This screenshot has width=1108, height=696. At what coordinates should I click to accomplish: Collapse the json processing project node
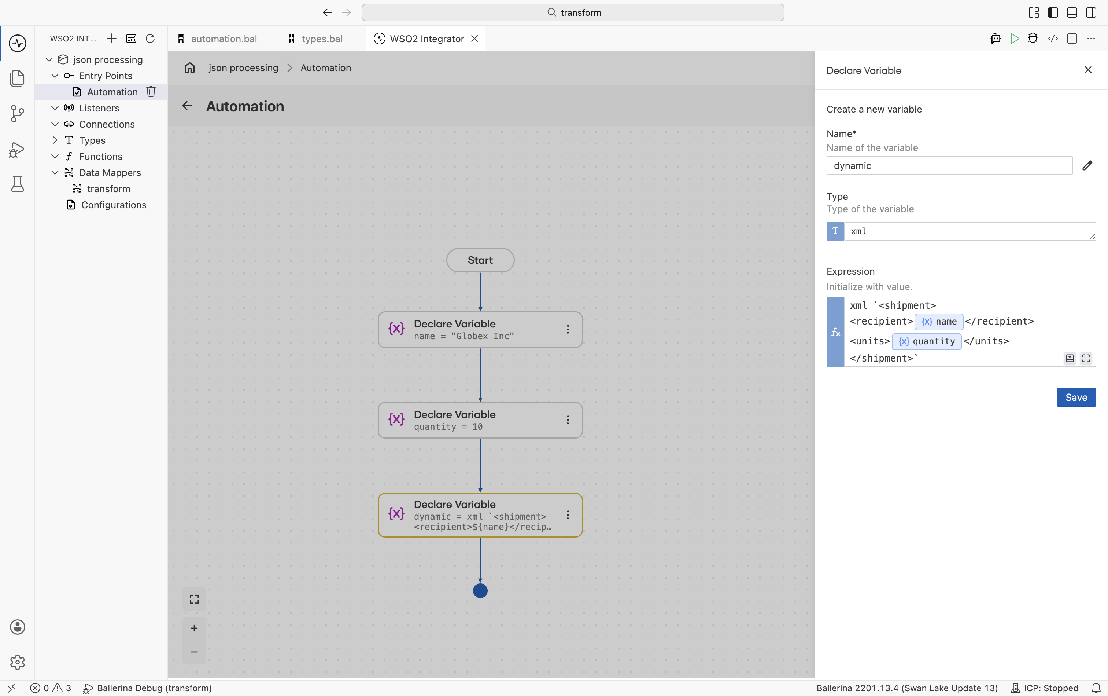click(x=49, y=59)
